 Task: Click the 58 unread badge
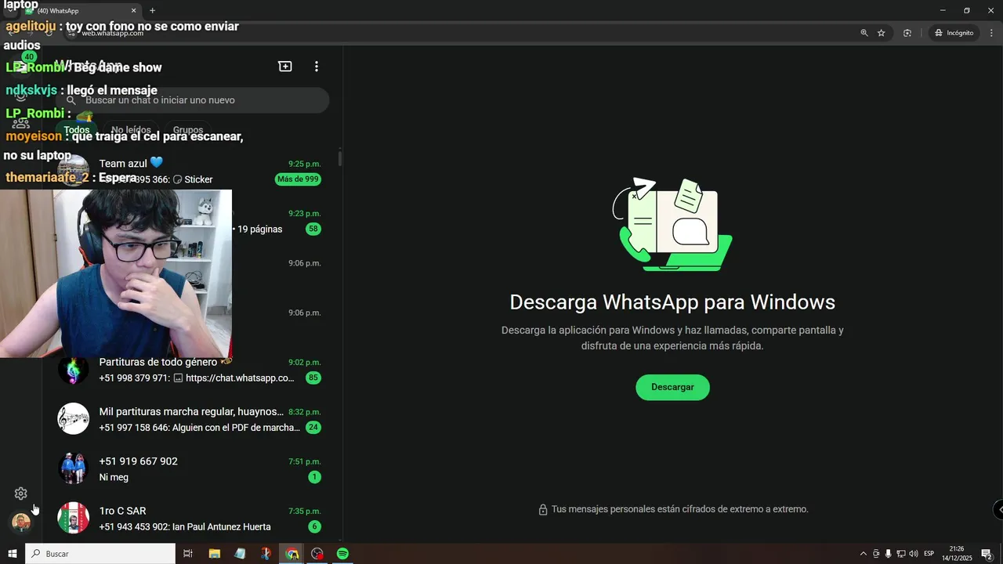point(313,230)
